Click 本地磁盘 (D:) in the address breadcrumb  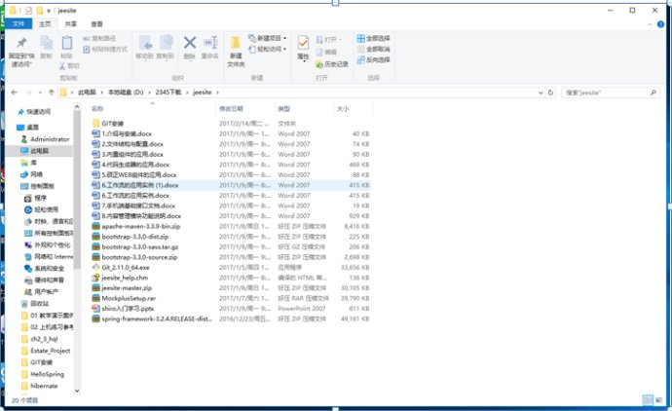point(126,93)
